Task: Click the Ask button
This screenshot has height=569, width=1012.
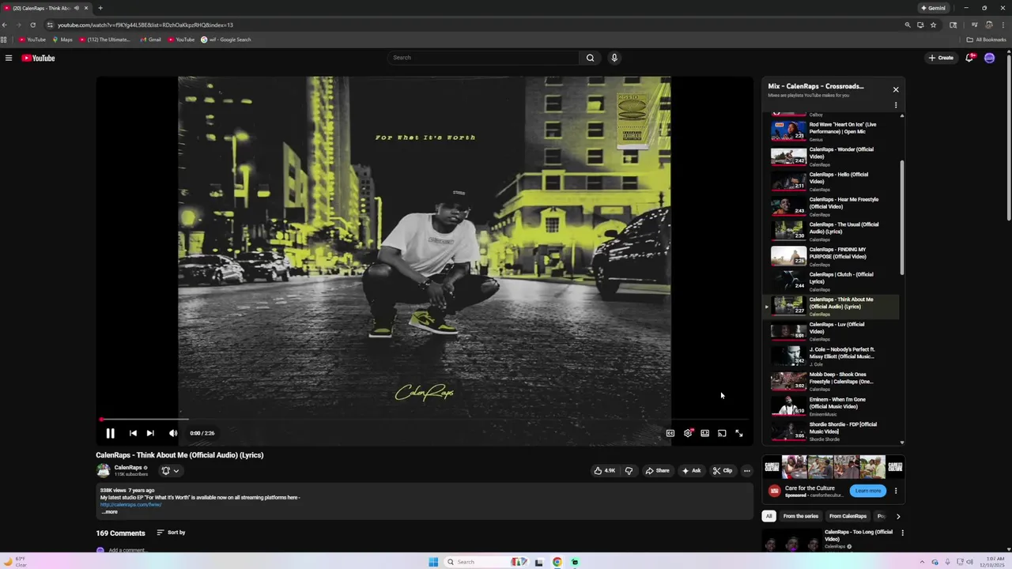Action: coord(692,470)
